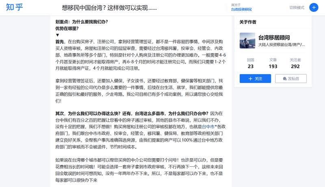Click the ▼ triangle marker under 优势在哪里
Image resolution: width=325 pixels, height=187 pixels.
[57, 35]
